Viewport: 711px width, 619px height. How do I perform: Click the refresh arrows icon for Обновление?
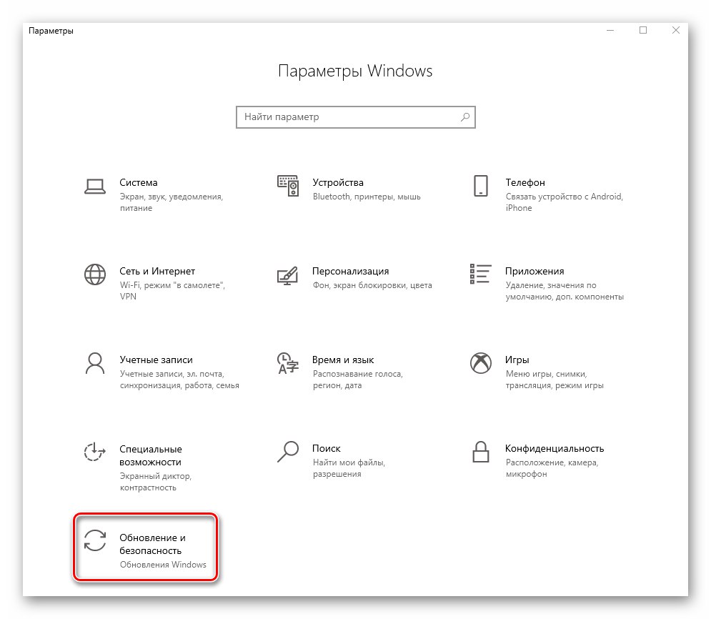95,540
